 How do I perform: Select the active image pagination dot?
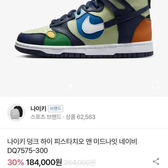(x=70, y=86)
